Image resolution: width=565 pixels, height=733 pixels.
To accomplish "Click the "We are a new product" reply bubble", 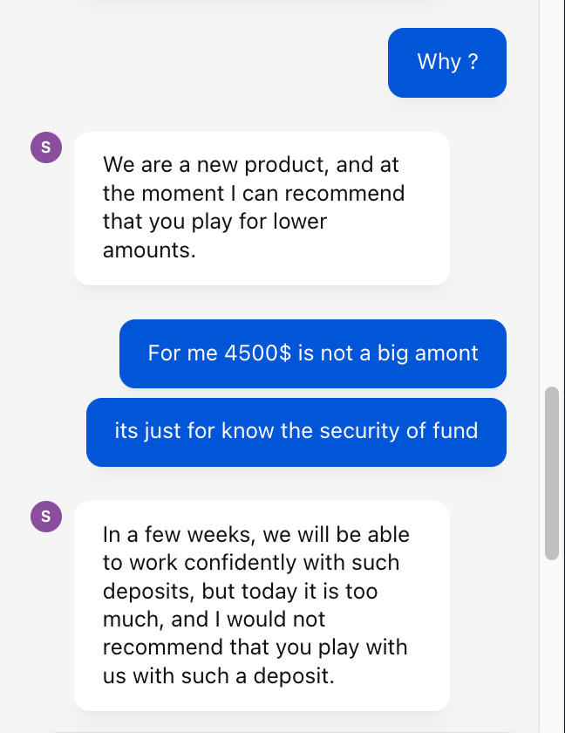I will click(x=262, y=208).
